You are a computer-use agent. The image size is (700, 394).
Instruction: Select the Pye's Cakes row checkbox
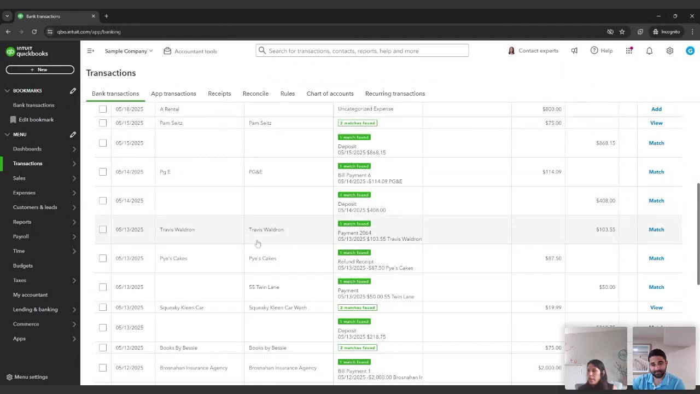click(103, 258)
